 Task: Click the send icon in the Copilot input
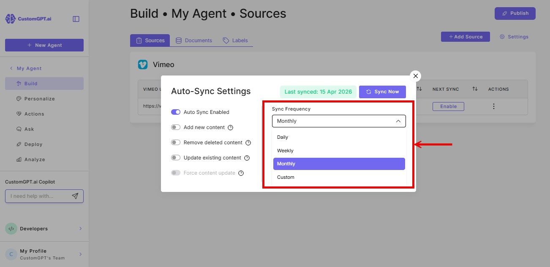pyautogui.click(x=75, y=196)
